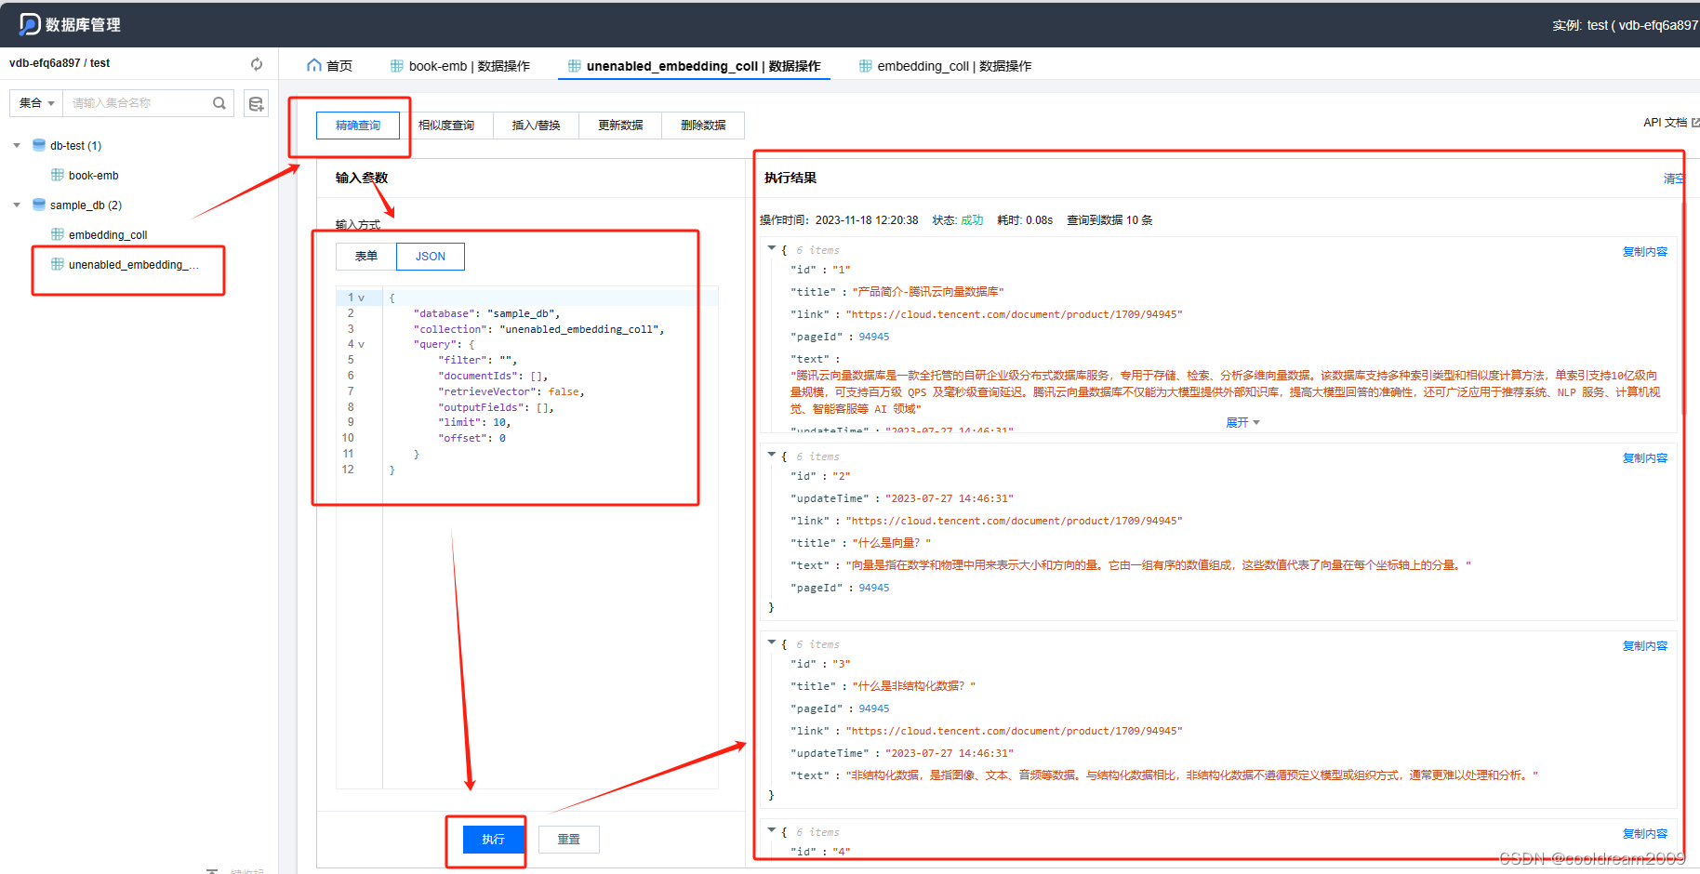This screenshot has width=1700, height=874.
Task: Copy content of the result with id 4
Action: [1645, 834]
